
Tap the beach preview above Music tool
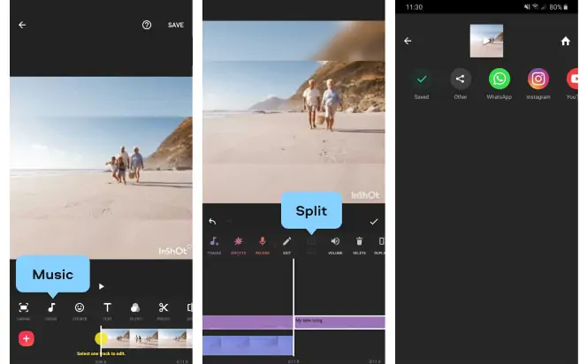click(x=101, y=168)
